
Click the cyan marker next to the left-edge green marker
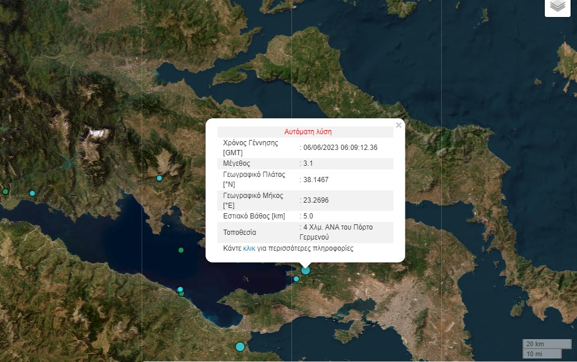click(x=32, y=193)
